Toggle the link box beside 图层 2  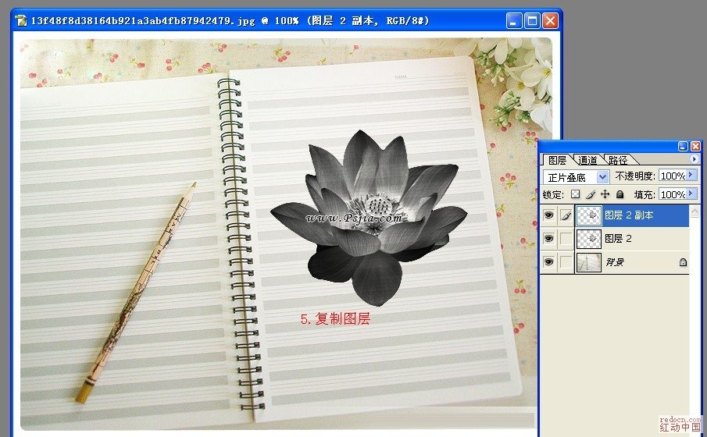tap(566, 238)
